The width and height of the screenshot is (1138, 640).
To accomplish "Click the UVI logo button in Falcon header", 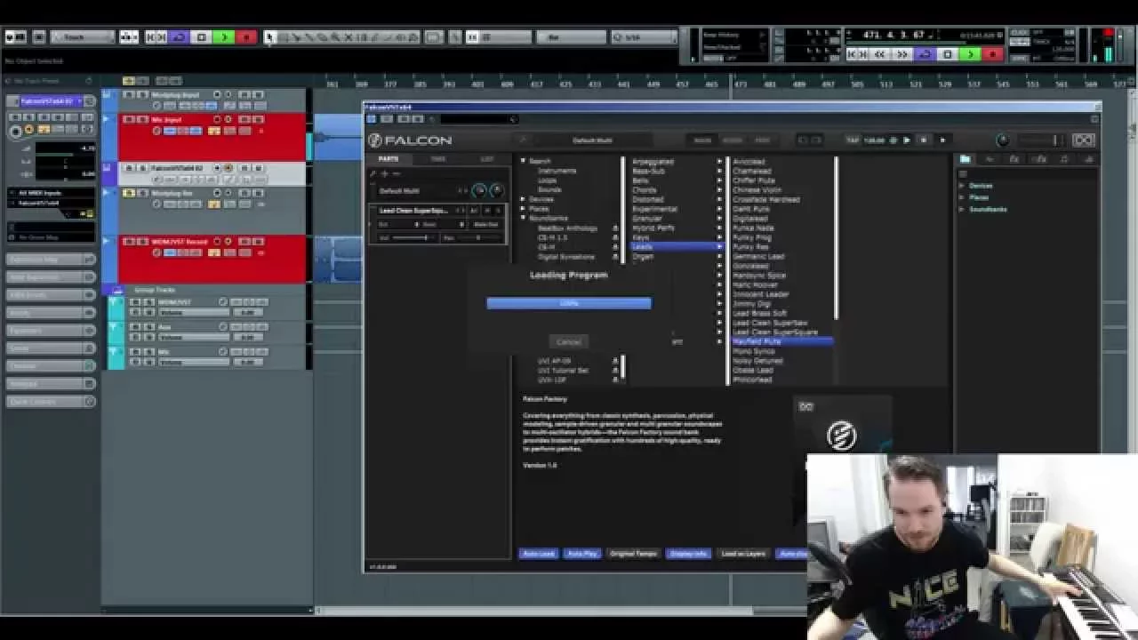I will click(1083, 140).
